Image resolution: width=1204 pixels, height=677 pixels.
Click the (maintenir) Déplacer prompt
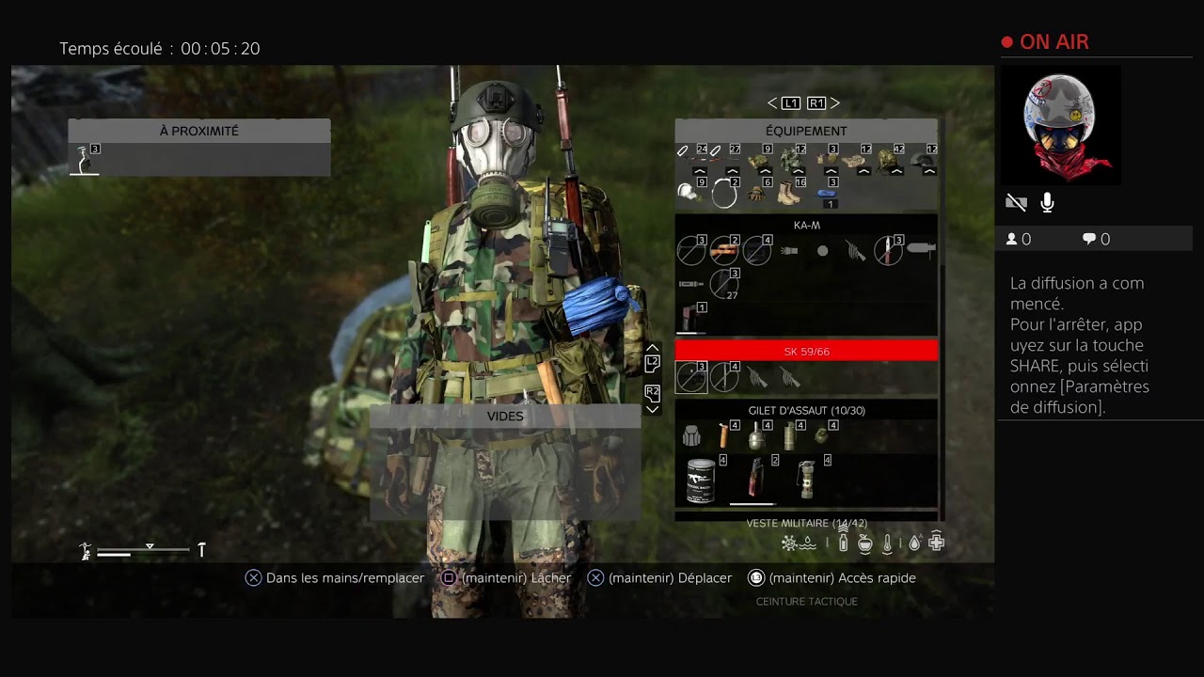[x=659, y=578]
